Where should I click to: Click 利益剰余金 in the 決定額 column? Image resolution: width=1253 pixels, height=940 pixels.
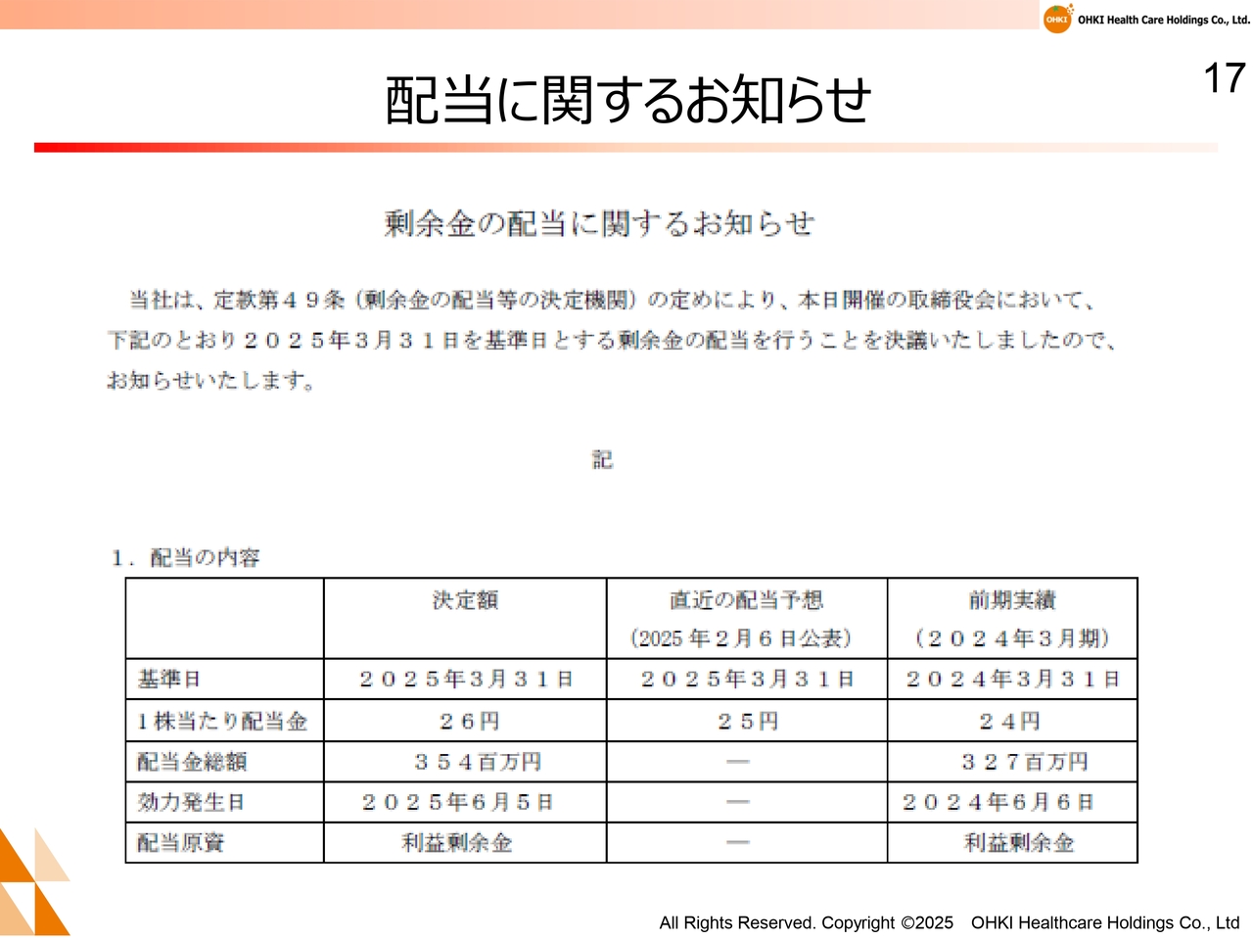point(457,842)
